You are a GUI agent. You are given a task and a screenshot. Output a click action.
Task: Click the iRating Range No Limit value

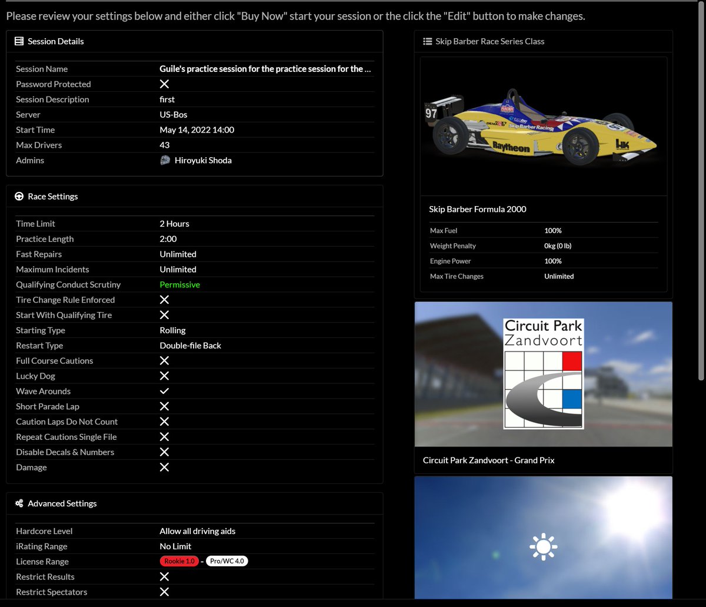(176, 546)
